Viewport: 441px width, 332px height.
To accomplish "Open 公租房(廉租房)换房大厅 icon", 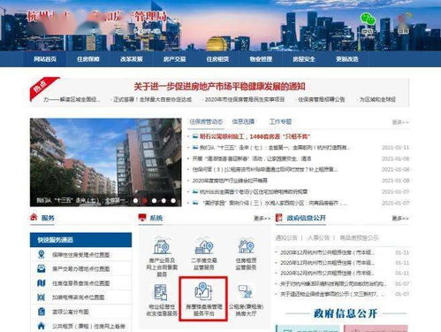I will [246, 291].
